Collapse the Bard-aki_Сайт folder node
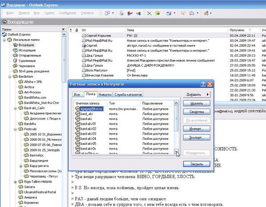 click(15, 108)
